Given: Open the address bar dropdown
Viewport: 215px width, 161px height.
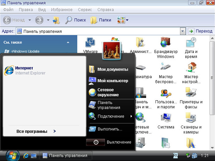Looking at the screenshot, I should coord(182,31).
